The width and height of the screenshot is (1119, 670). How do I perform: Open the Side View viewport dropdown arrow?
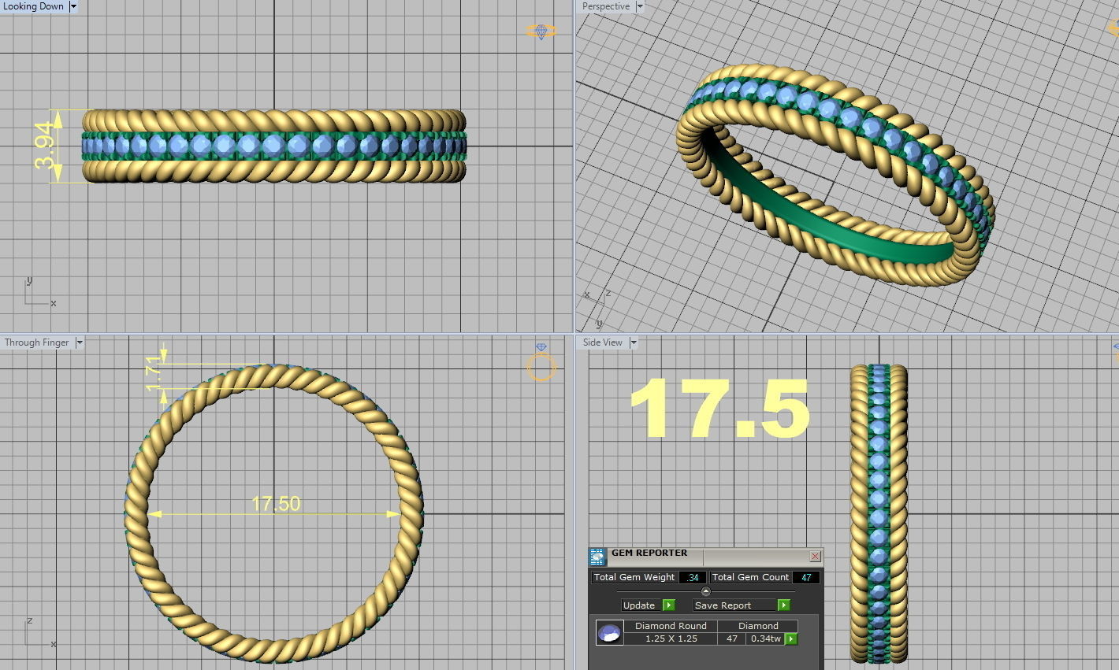tap(633, 342)
